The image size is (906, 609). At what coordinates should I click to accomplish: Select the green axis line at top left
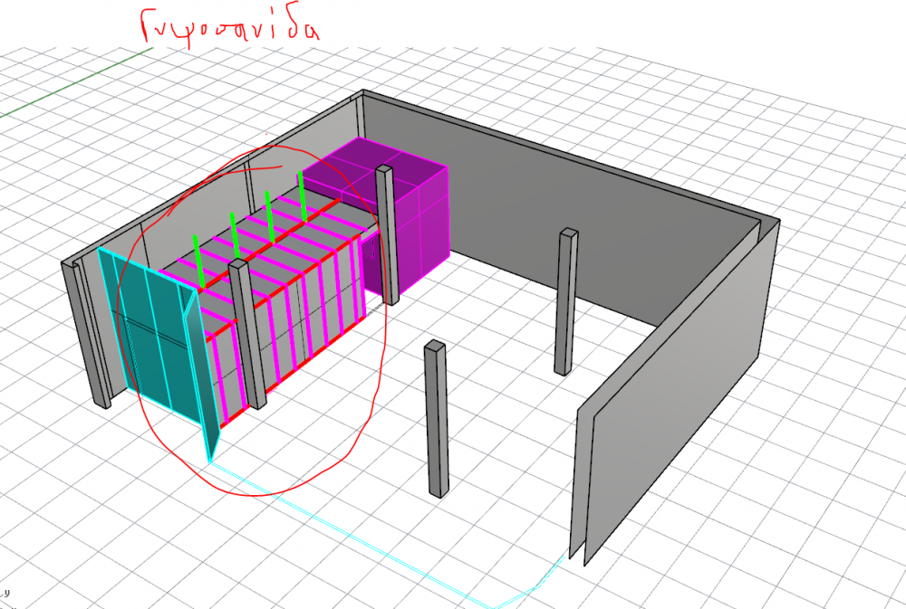coord(72,83)
